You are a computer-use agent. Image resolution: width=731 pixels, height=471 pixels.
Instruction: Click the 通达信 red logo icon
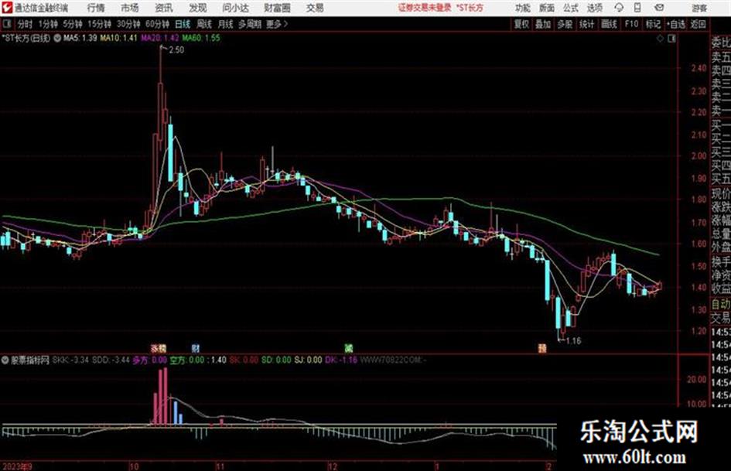(x=6, y=8)
